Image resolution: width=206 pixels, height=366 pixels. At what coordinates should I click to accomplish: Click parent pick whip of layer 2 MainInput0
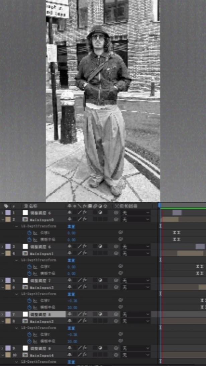point(116,219)
